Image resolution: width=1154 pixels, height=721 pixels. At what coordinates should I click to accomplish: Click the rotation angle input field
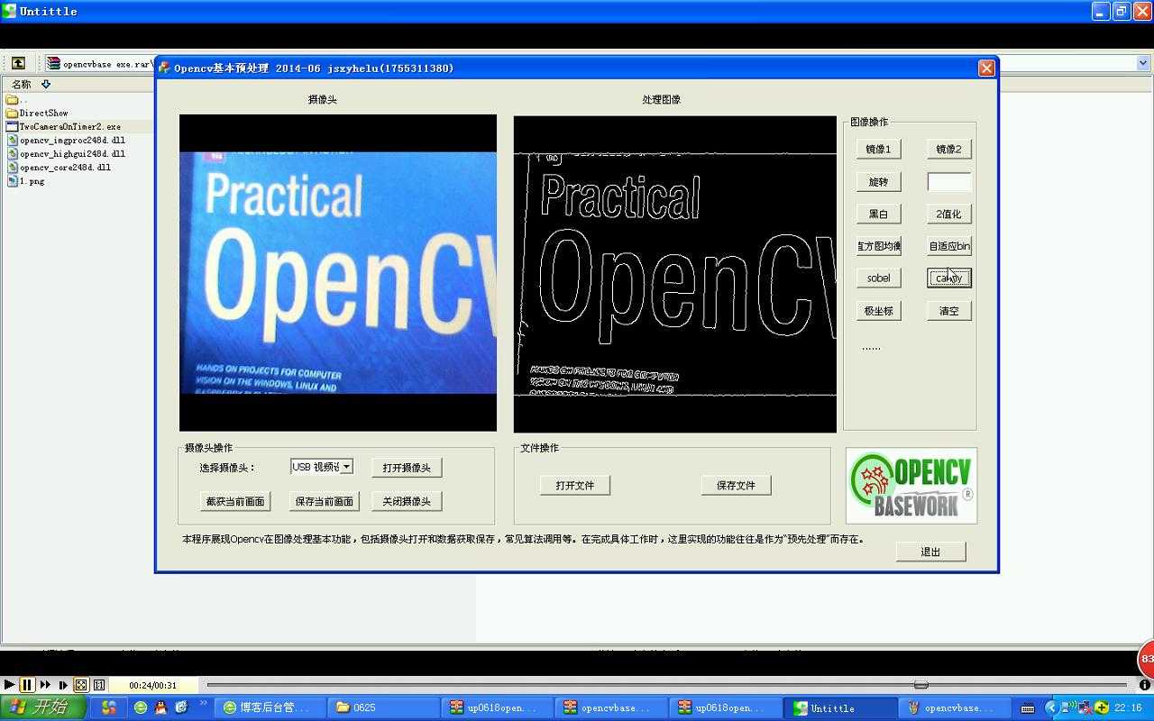[949, 182]
